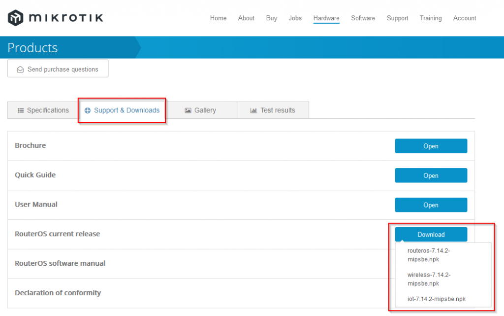Open the Software menu item
504x316 pixels.
363,18
